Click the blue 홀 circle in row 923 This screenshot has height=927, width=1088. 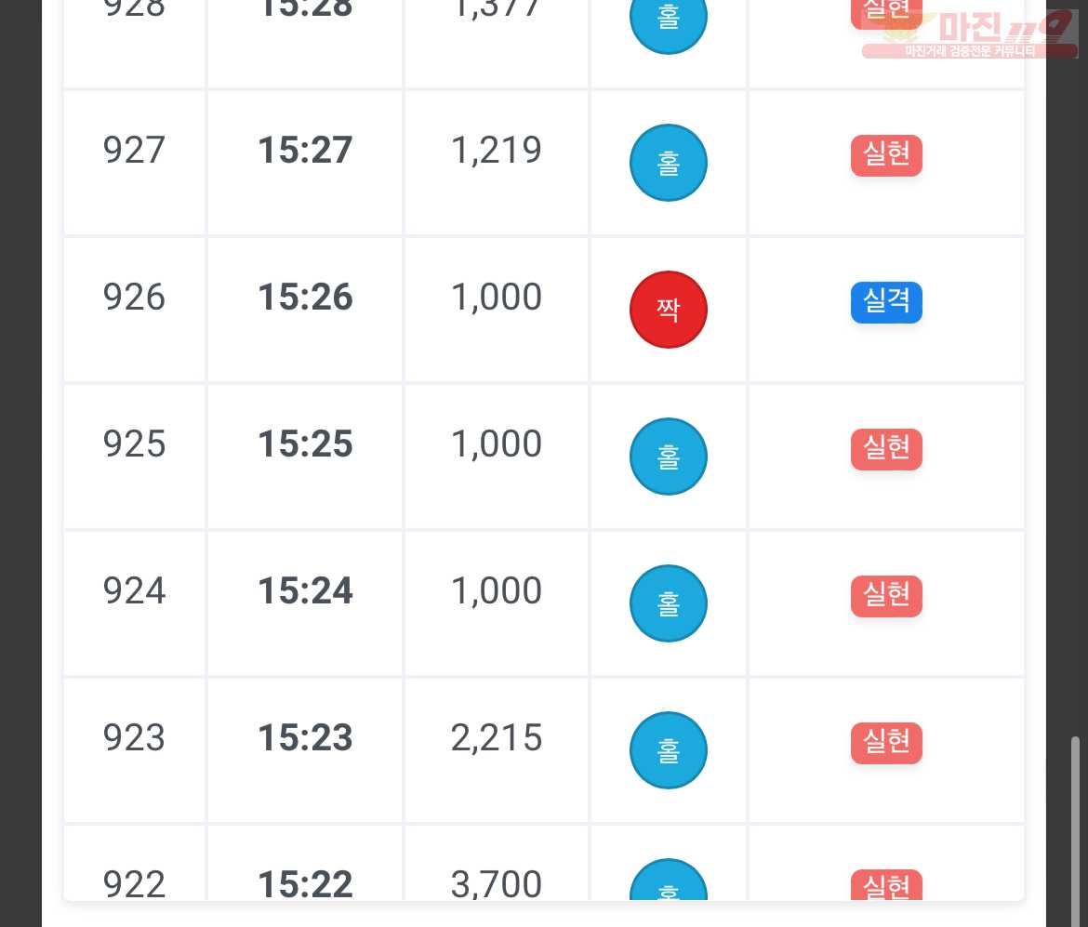(x=669, y=750)
